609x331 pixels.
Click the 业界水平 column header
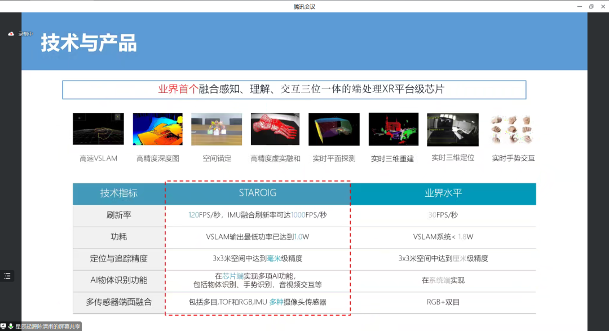pos(443,193)
